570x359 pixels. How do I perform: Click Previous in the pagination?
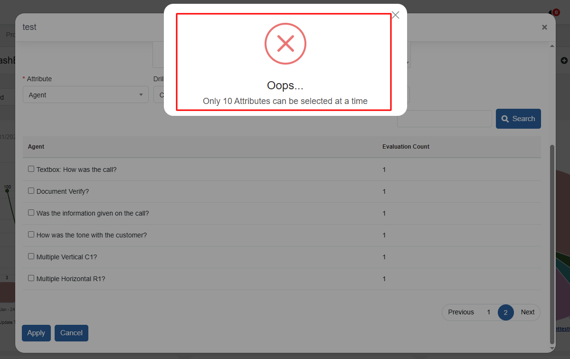tap(461, 312)
